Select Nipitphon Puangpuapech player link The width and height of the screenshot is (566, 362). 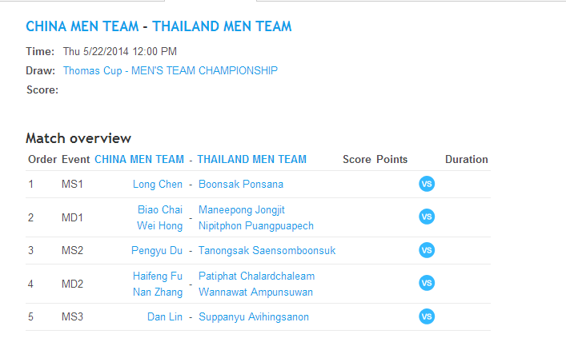[256, 226]
